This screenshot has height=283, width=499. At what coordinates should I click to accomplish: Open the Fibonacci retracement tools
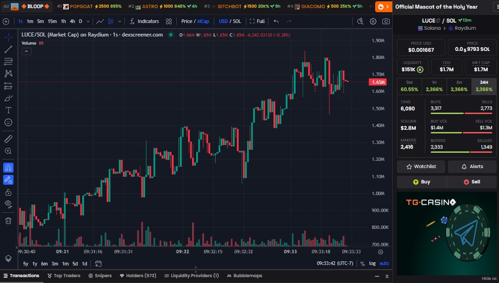click(8, 61)
